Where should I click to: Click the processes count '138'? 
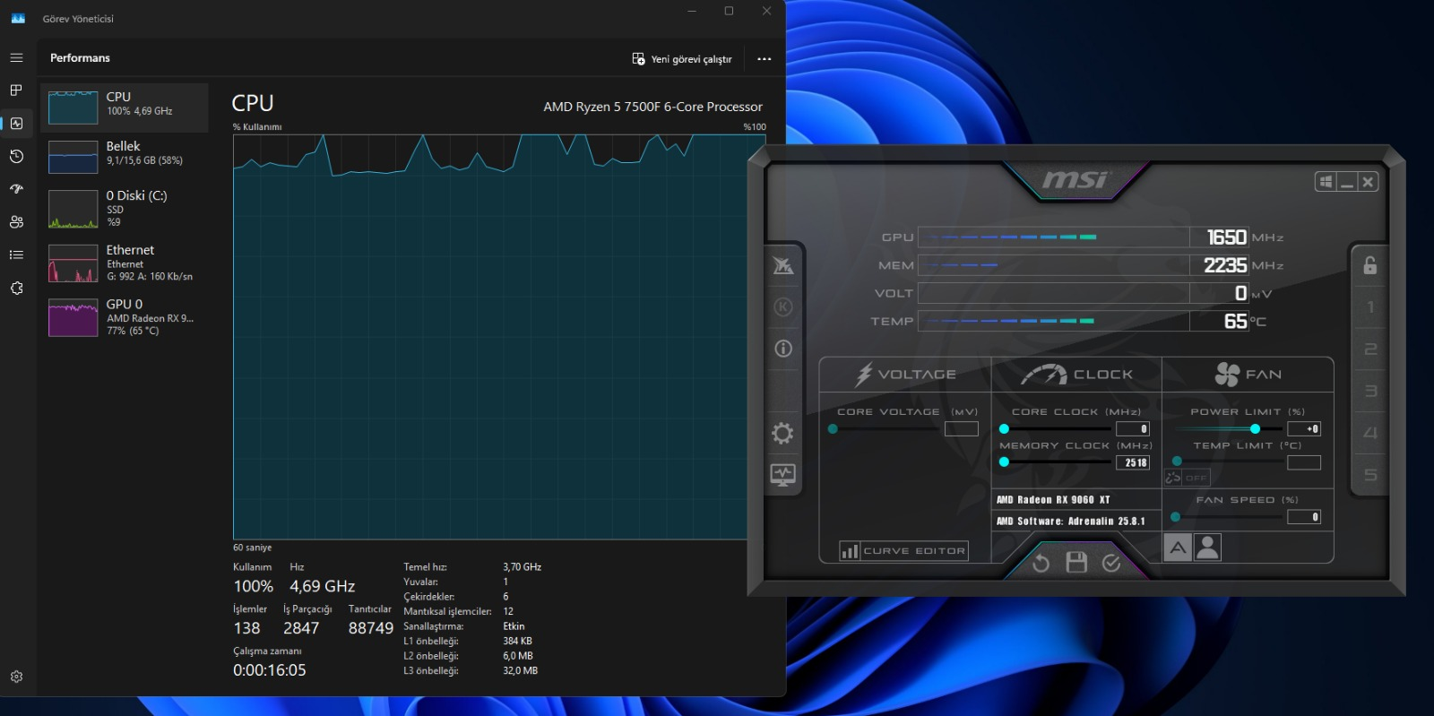point(246,628)
